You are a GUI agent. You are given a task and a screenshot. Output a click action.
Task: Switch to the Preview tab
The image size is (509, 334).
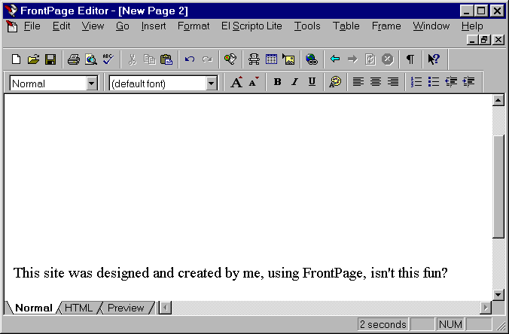point(126,308)
